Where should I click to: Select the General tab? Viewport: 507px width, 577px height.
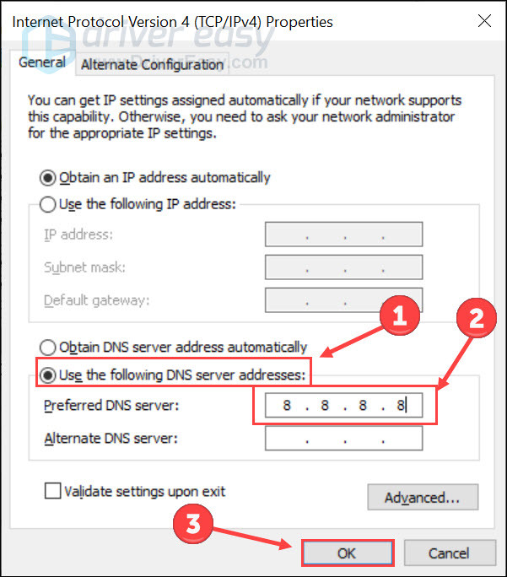tap(42, 62)
